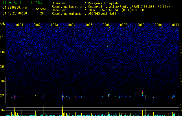182x116 pixels.
Task: Click the kHz axis unit label
Action: point(3,23)
